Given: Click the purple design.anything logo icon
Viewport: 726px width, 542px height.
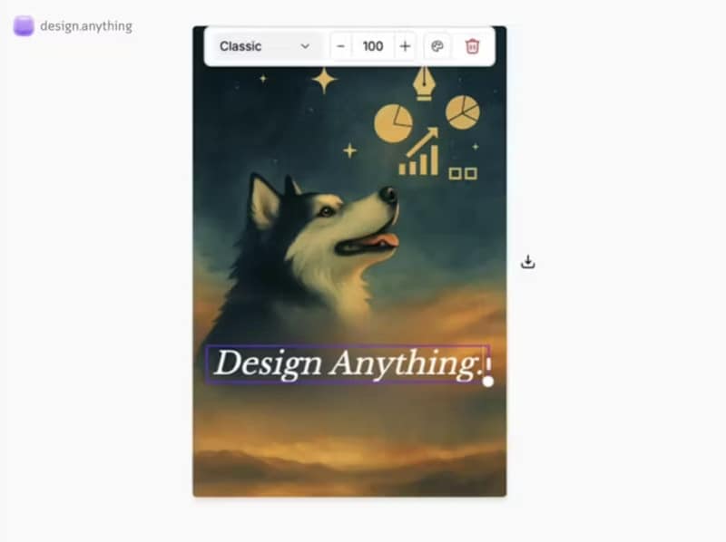Looking at the screenshot, I should pyautogui.click(x=24, y=26).
